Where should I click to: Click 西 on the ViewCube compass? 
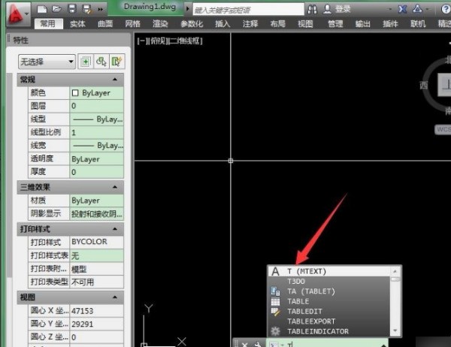(423, 86)
